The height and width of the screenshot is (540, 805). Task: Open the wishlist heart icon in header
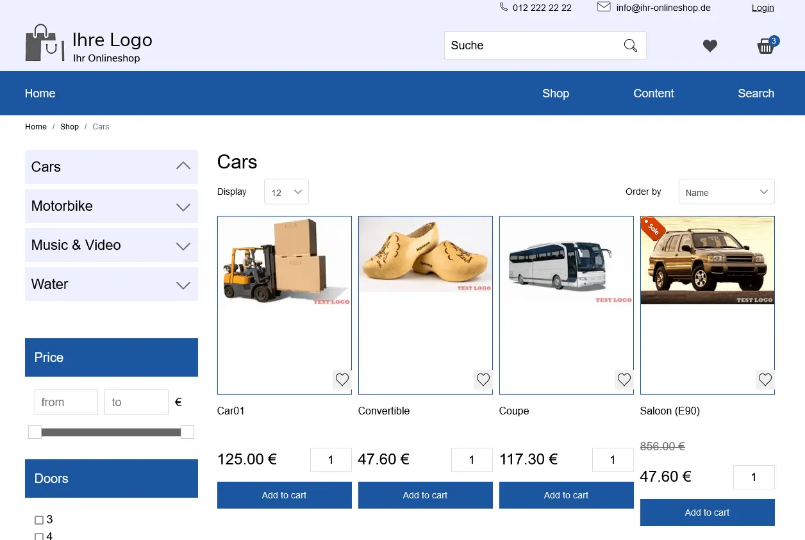point(710,46)
